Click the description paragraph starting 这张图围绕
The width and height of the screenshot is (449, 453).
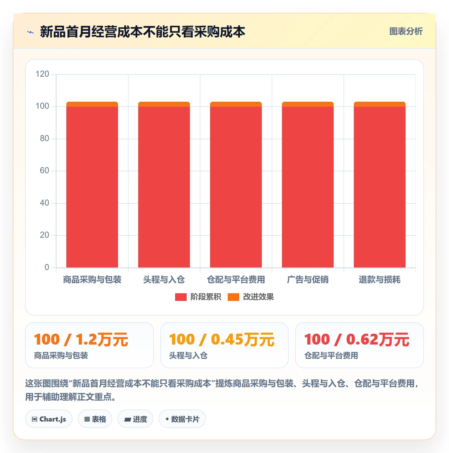tap(222, 390)
